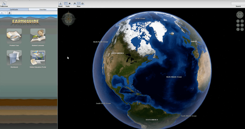Viewport: 245px width, 129px height.
Task: Switch to the EarthGuide tab
Action: click(14, 9)
